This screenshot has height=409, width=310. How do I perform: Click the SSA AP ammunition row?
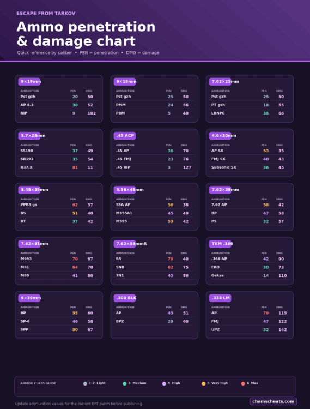(x=154, y=204)
